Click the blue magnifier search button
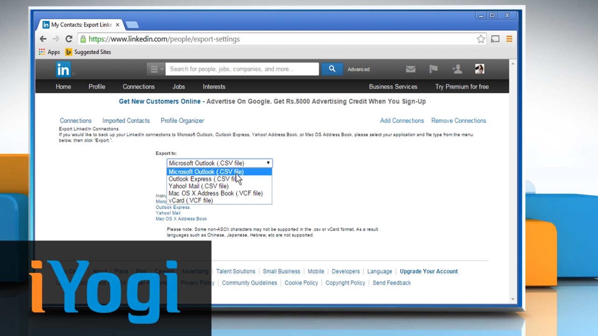The height and width of the screenshot is (336, 598). 332,69
